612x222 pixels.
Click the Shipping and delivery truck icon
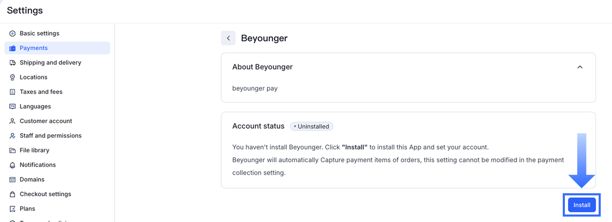13,63
